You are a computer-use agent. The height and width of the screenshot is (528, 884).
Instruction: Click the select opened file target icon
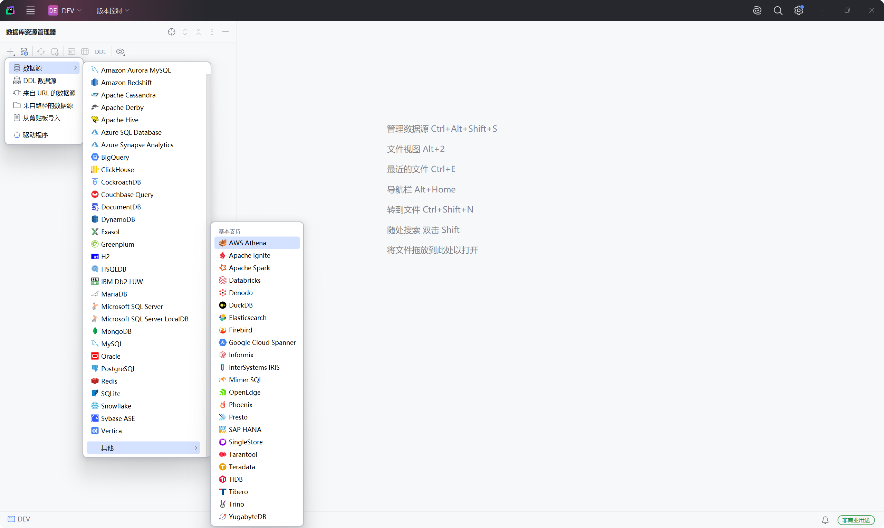(171, 32)
